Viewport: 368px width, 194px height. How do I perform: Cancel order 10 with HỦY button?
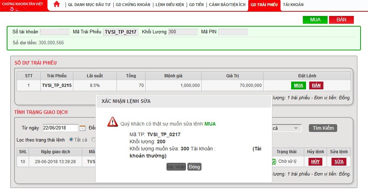(315, 162)
